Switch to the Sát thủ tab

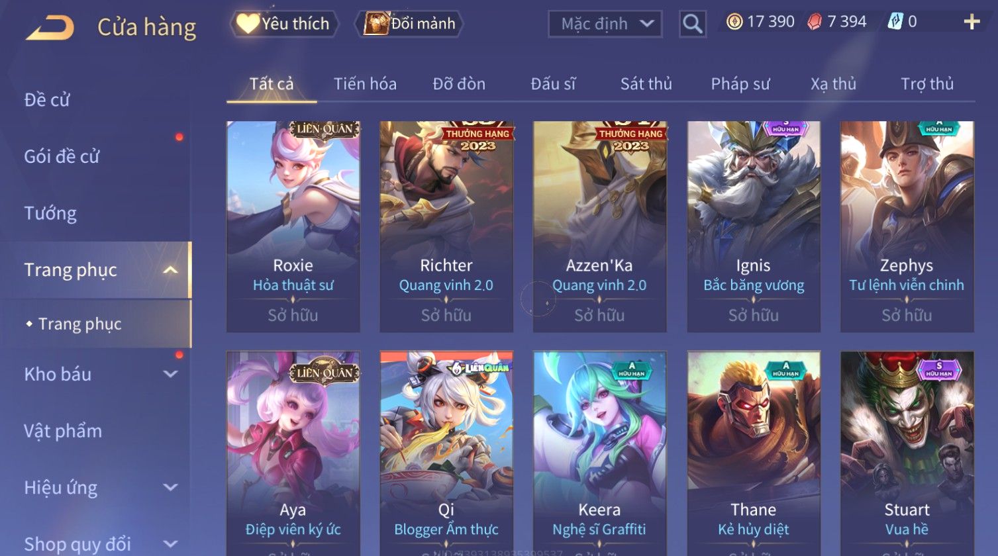click(x=646, y=84)
